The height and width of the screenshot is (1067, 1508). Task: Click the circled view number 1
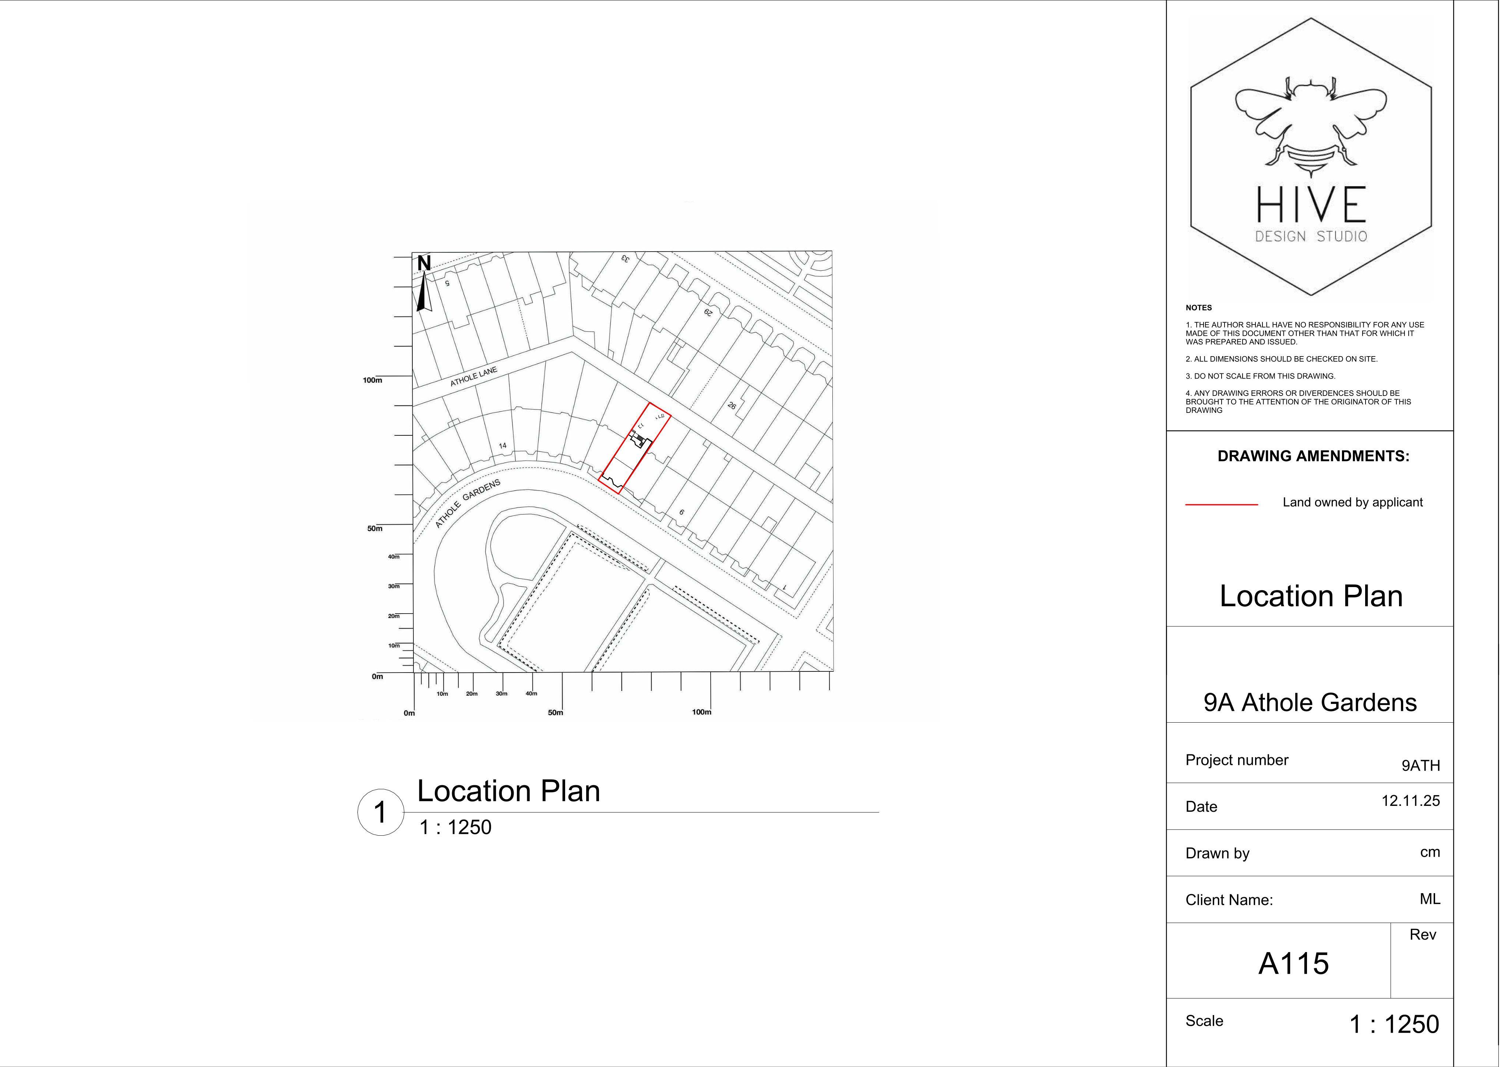pos(380,813)
